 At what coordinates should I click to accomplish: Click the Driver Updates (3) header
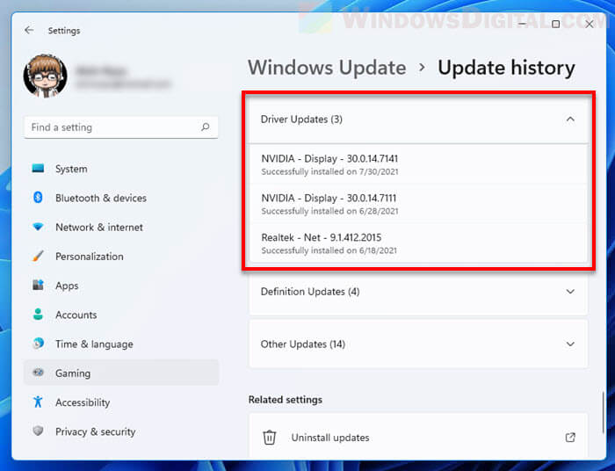(418, 120)
